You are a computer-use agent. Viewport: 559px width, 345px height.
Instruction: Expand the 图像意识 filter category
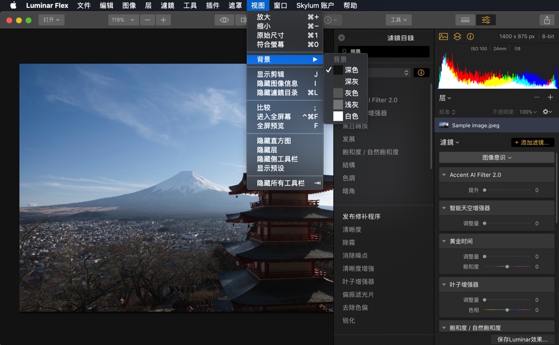(x=496, y=157)
